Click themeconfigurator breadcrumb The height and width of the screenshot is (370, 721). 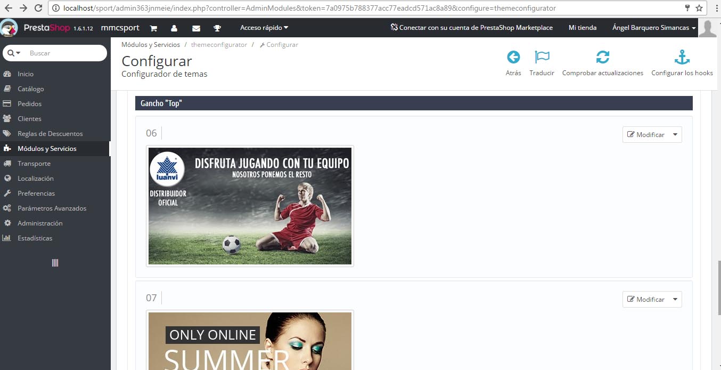click(219, 45)
